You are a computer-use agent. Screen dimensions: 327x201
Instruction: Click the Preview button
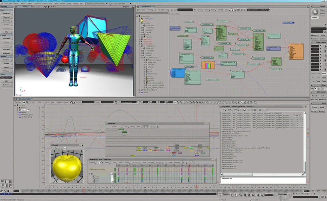tap(6, 71)
